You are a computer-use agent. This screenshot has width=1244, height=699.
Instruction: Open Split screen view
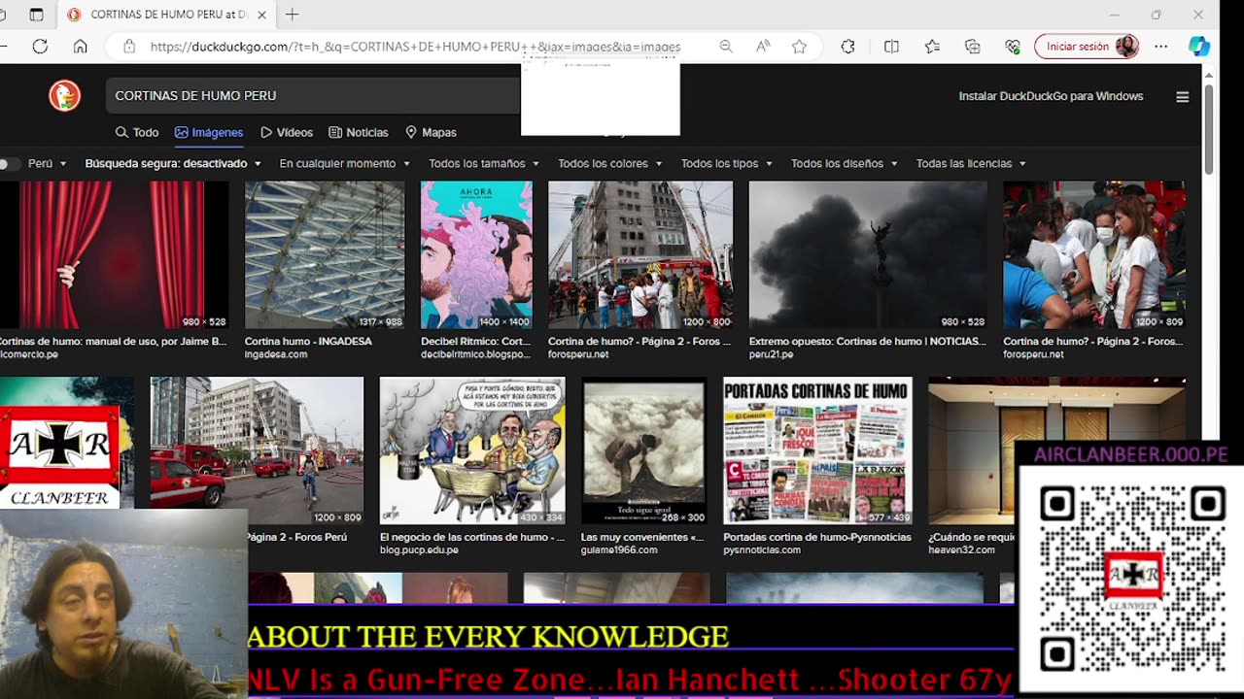891,46
